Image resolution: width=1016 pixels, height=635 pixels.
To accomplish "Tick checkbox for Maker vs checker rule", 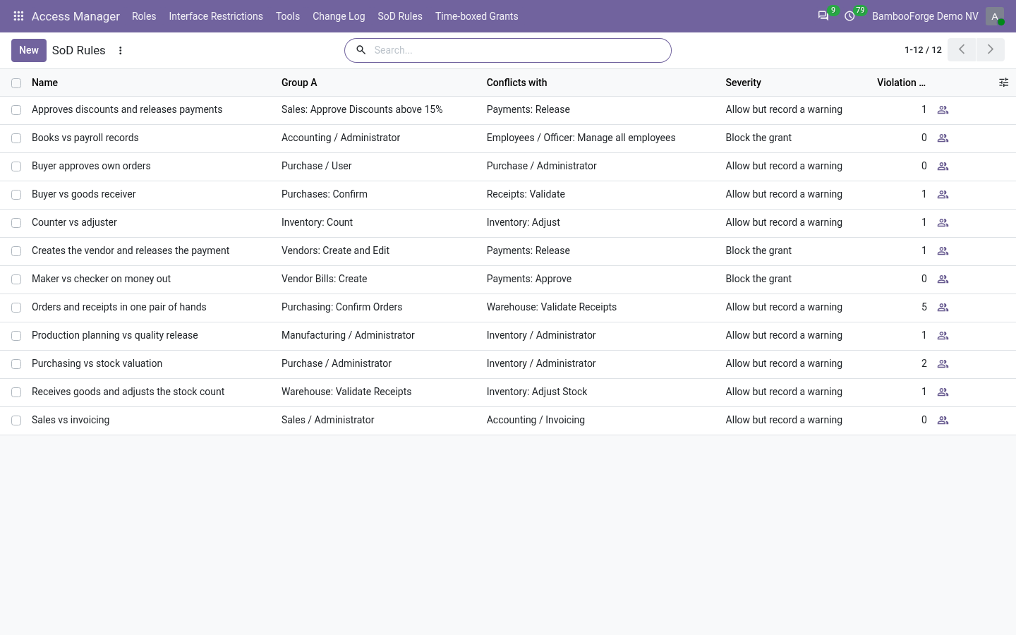I will point(16,279).
